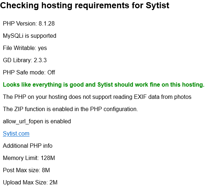Click the Memory Limit 128M line
The height and width of the screenshot is (188, 207).
[x=29, y=158]
